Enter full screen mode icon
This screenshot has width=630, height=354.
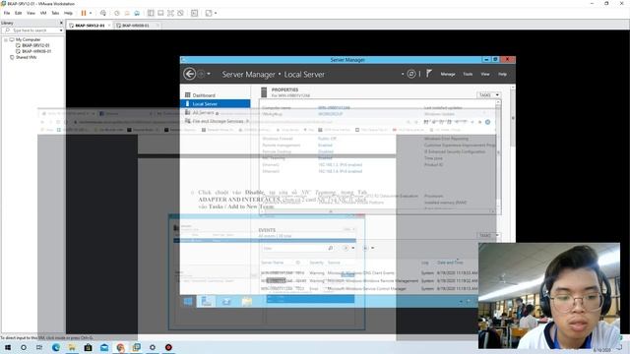click(x=170, y=13)
